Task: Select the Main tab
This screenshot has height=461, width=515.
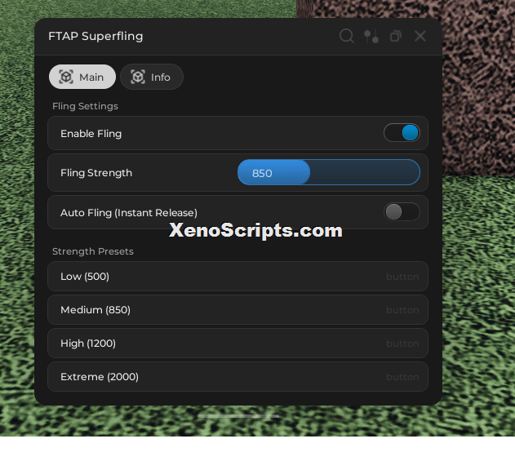Action: tap(82, 77)
